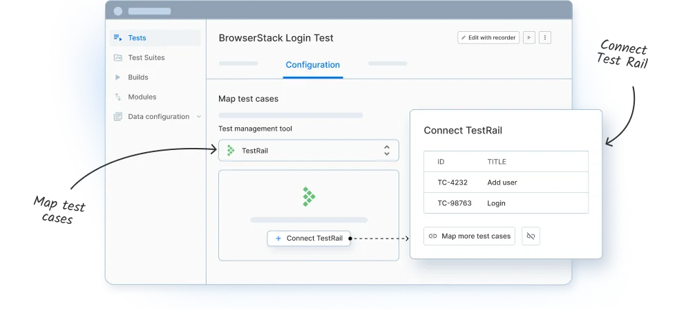Viewport: 677px width, 309px height.
Task: Click the Modules sidebar icon
Action: (x=117, y=97)
